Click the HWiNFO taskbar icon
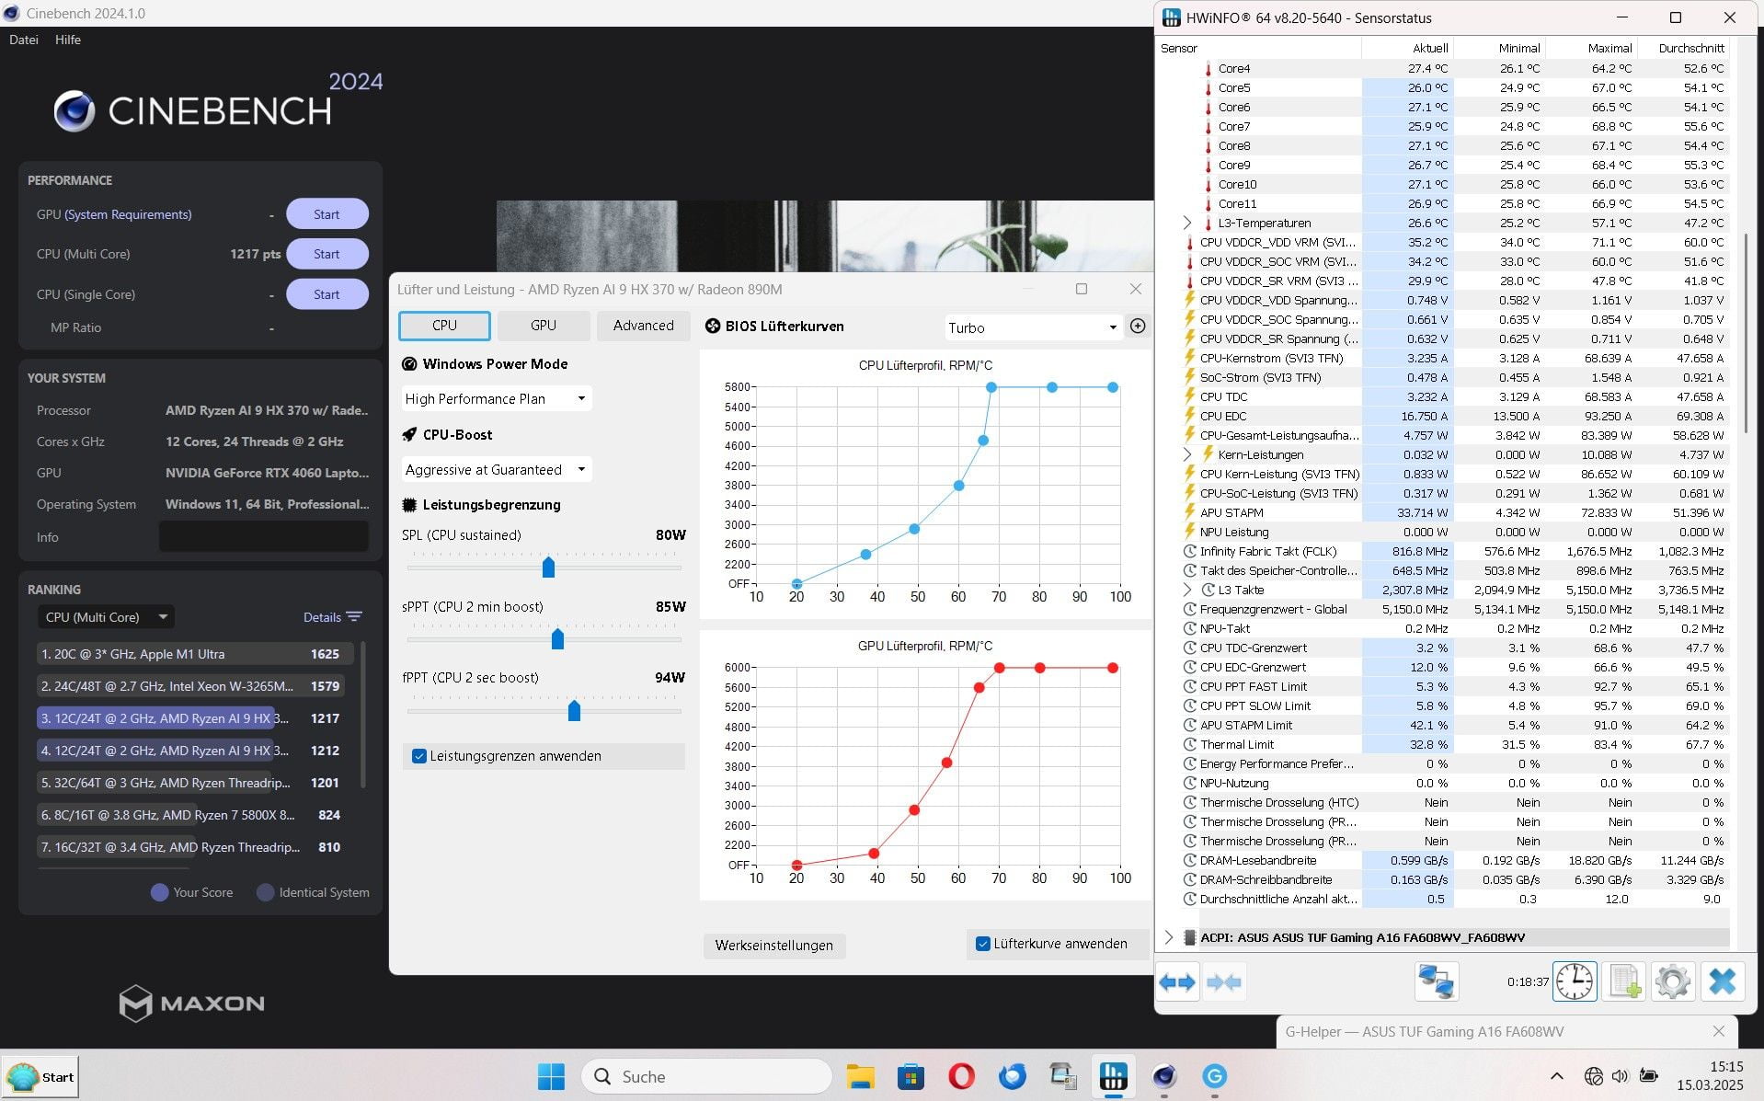 coord(1113,1076)
